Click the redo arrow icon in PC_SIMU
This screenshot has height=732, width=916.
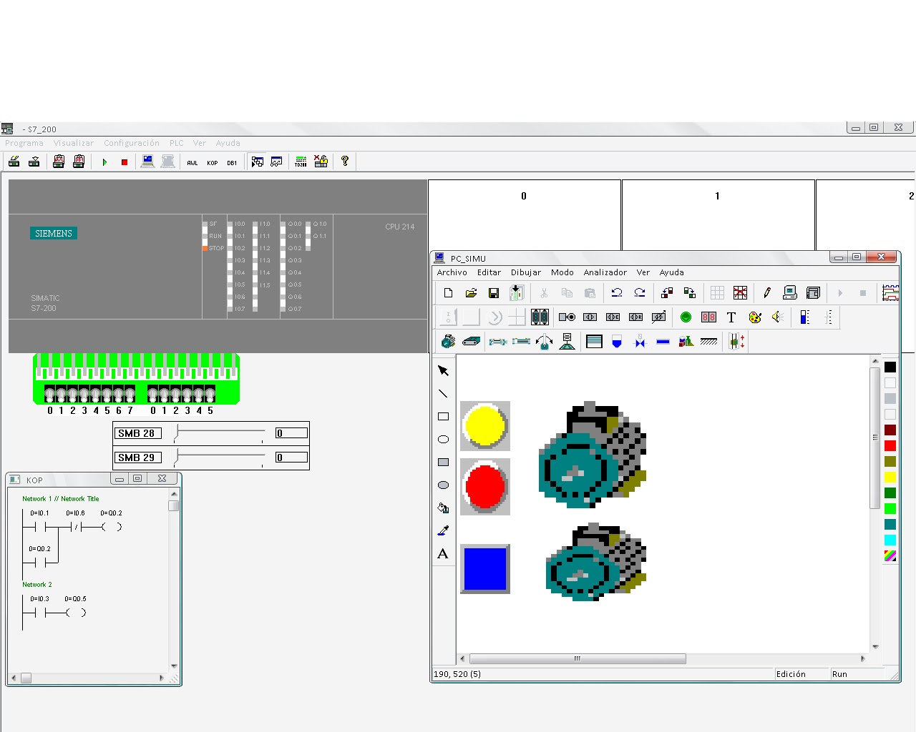[x=640, y=292]
